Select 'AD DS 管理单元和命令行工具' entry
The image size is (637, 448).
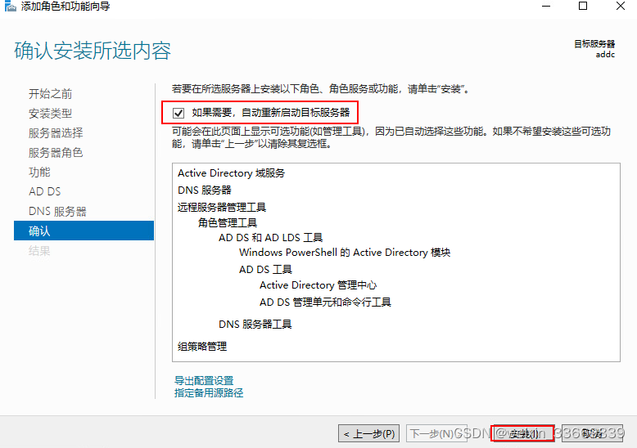click(325, 302)
